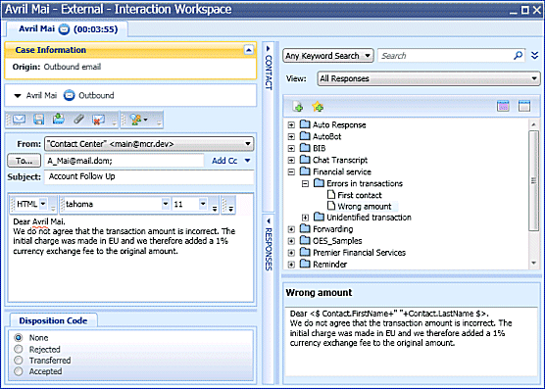
Task: Delete the email with red X icon
Action: (99, 120)
